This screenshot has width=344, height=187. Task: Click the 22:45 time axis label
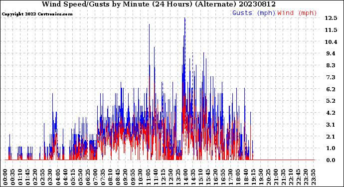[298, 177]
